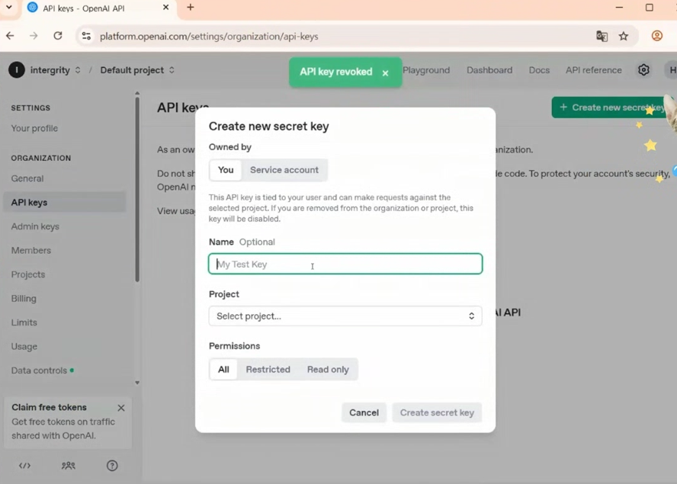
Task: Click the code brackets icon in sidebar footer
Action: click(x=24, y=466)
